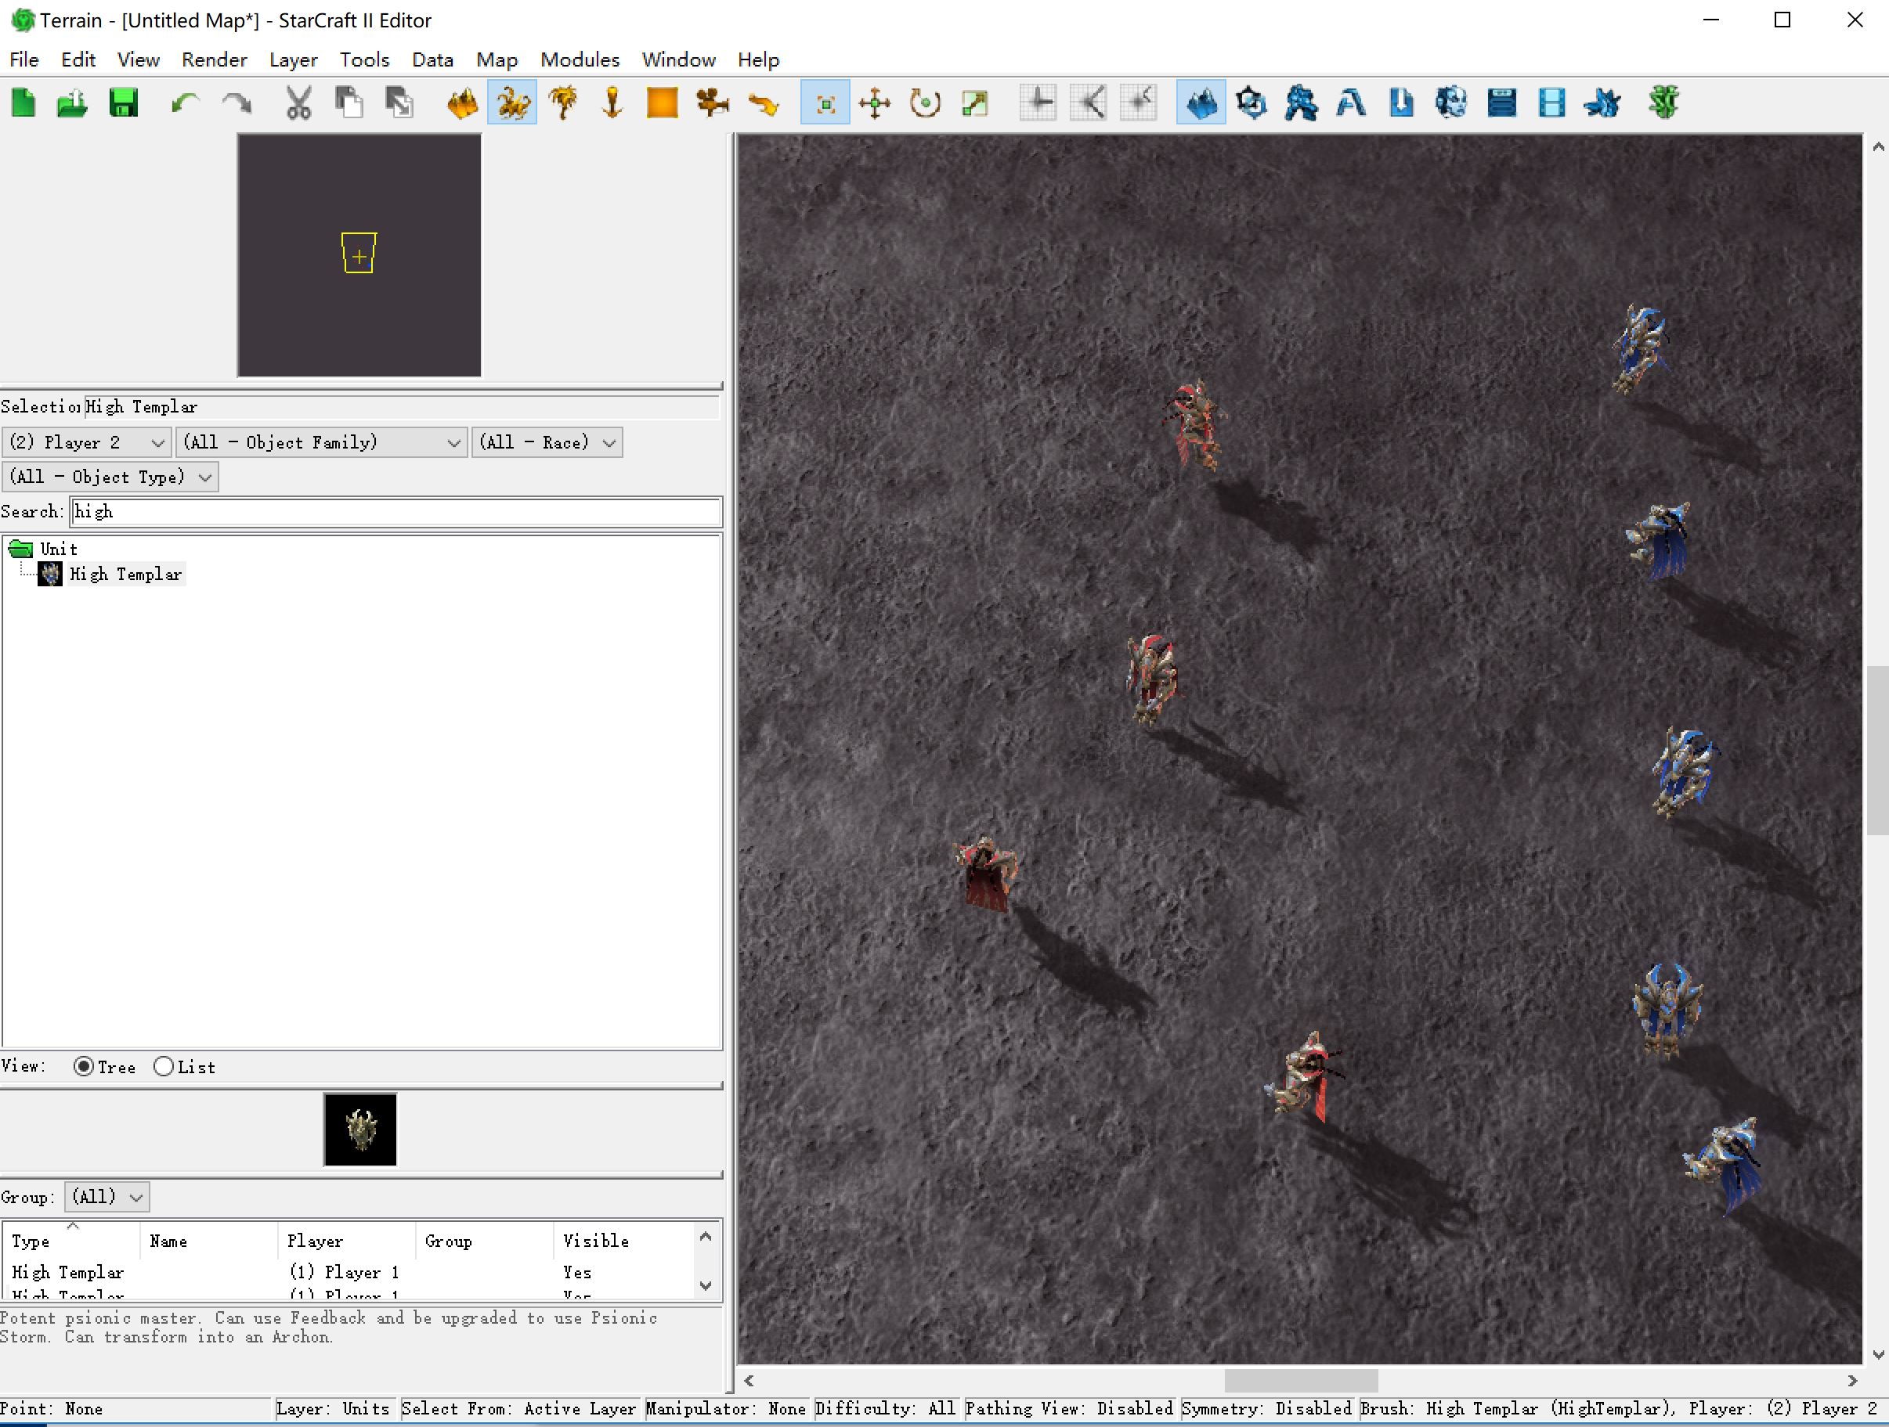Select the Cameras layer icon
This screenshot has width=1889, height=1427.
712,103
